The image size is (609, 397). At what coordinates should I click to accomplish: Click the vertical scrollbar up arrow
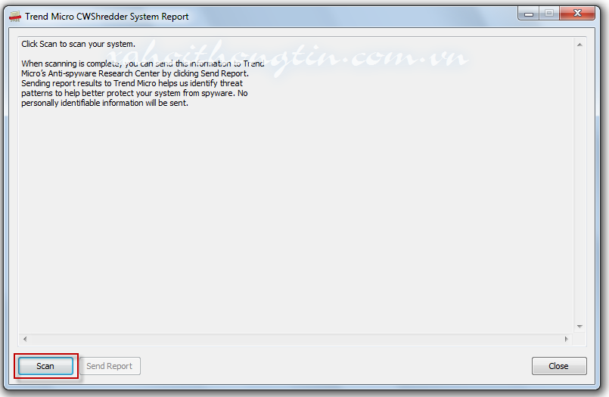pyautogui.click(x=579, y=45)
